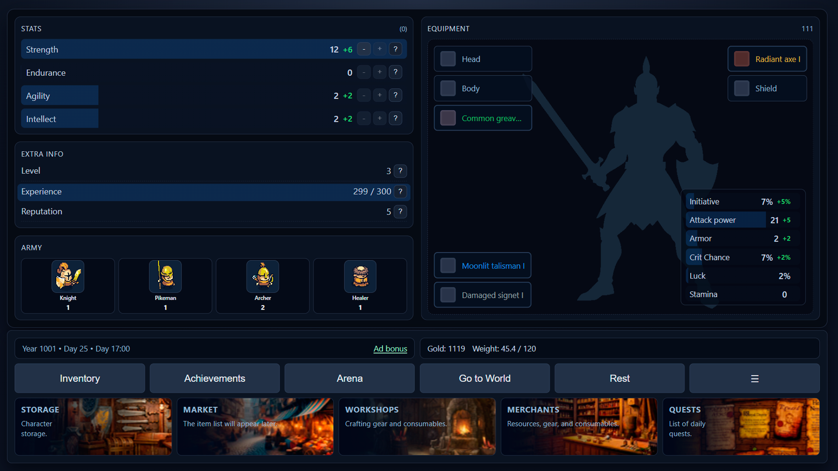Screen dimensions: 838x471
Task: Select the Healer unit icon
Action: click(360, 276)
